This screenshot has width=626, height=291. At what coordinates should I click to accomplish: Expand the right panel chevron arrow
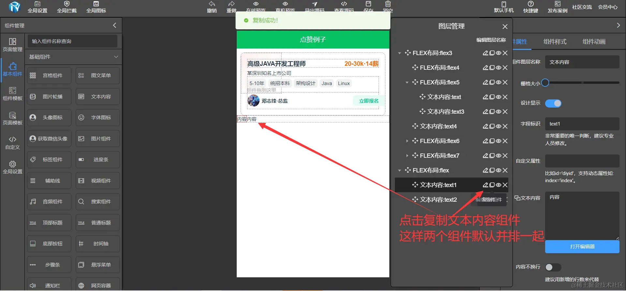(619, 25)
